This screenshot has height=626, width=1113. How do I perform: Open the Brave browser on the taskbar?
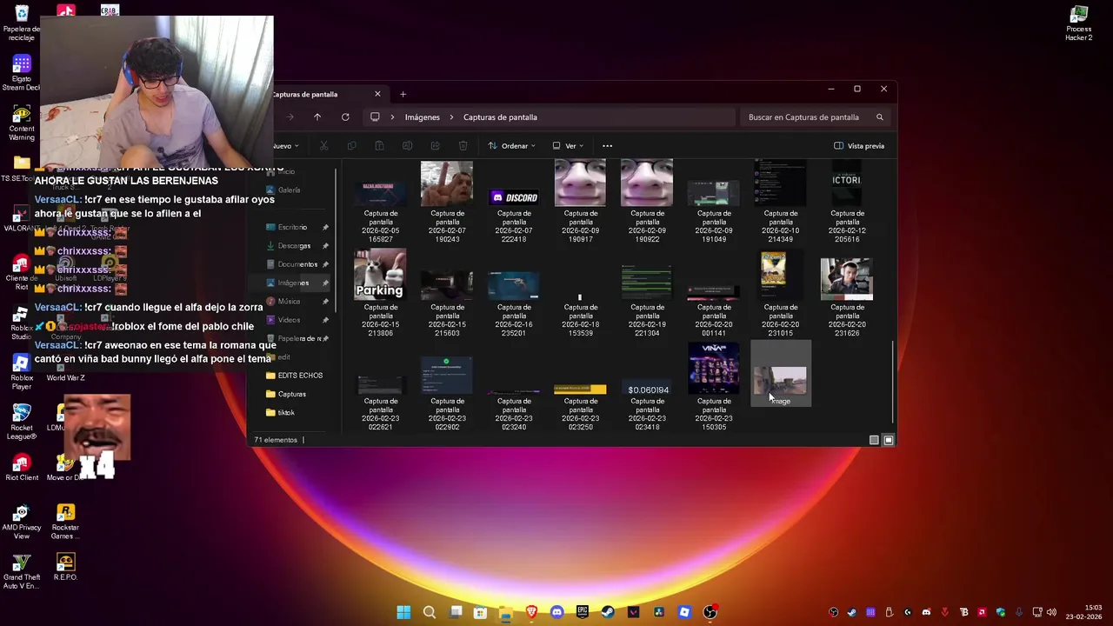531,612
